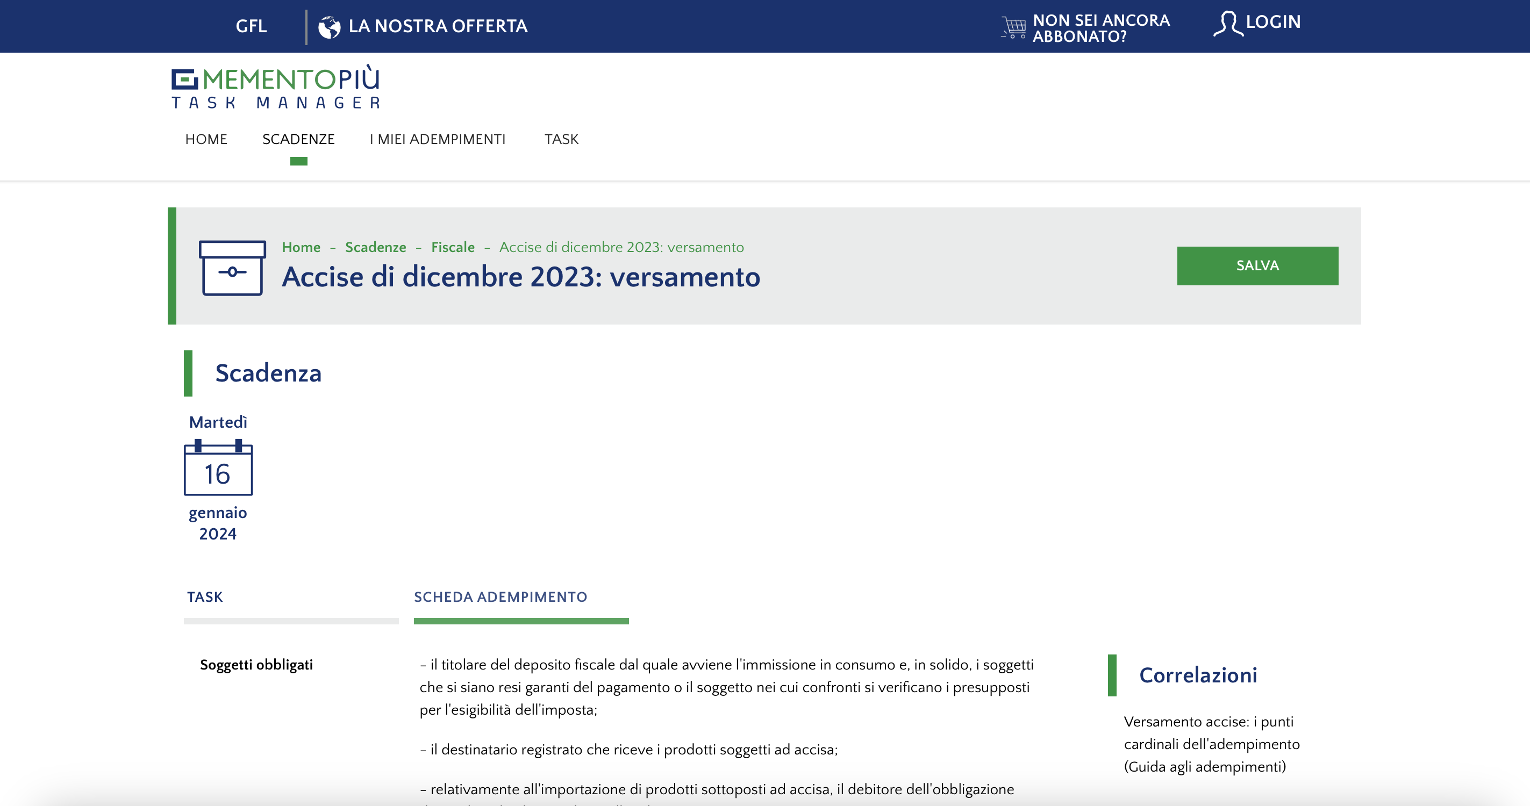
Task: Open the TASK item in the main navigation
Action: click(561, 139)
